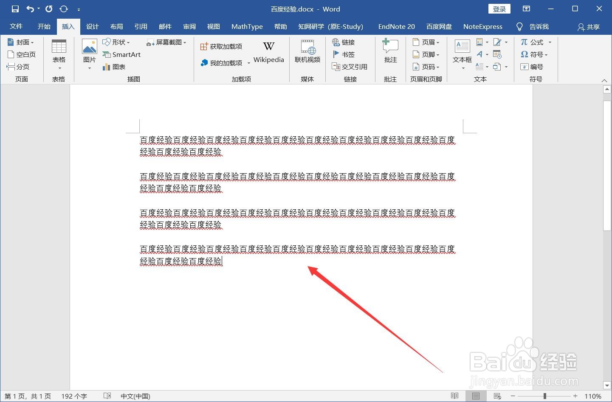
Task: Open the EndNote 20 tab
Action: pyautogui.click(x=396, y=26)
